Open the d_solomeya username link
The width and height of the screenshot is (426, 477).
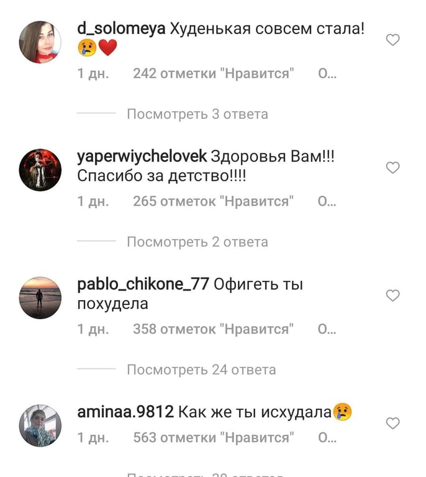121,29
